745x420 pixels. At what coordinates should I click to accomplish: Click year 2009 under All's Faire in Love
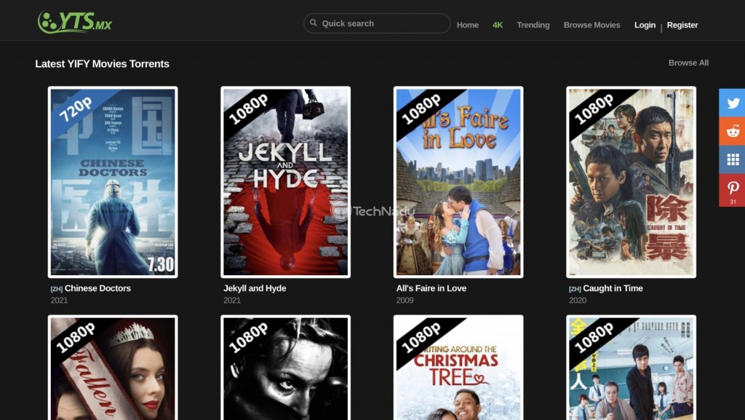405,301
